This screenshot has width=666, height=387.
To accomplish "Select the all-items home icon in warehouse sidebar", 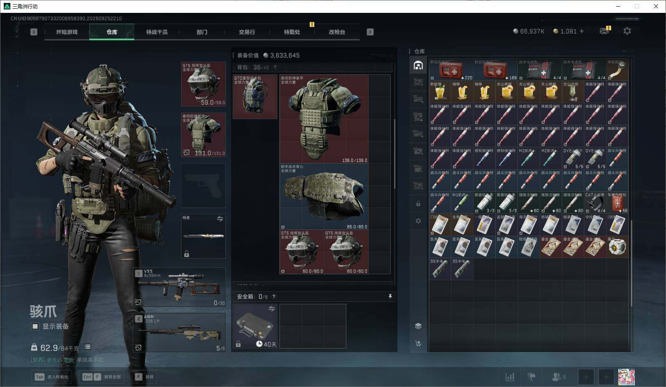I will click(x=418, y=66).
